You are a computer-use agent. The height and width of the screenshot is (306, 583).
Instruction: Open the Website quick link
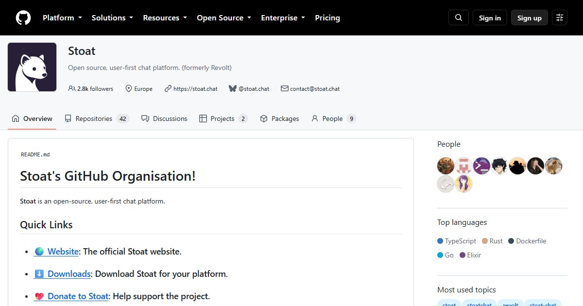[x=56, y=252]
